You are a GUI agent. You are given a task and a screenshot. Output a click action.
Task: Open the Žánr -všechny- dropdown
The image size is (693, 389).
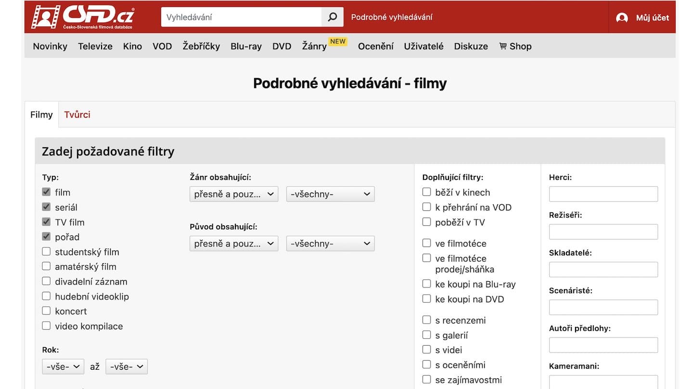[330, 194]
